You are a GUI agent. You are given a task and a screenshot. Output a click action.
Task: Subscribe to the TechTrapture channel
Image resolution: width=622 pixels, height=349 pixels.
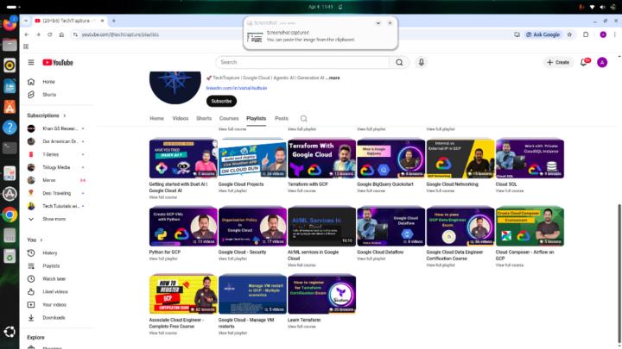coord(221,101)
